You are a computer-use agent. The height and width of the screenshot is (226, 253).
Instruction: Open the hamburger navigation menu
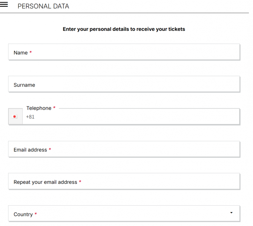click(4, 5)
